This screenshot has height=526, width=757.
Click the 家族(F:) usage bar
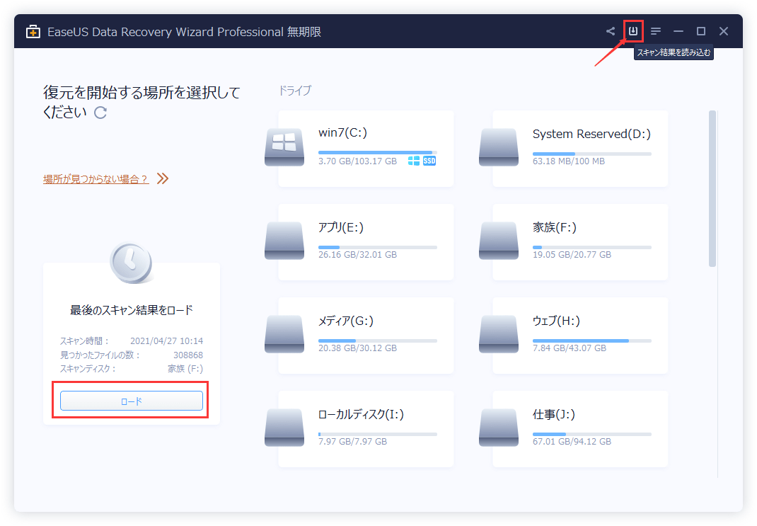point(592,247)
